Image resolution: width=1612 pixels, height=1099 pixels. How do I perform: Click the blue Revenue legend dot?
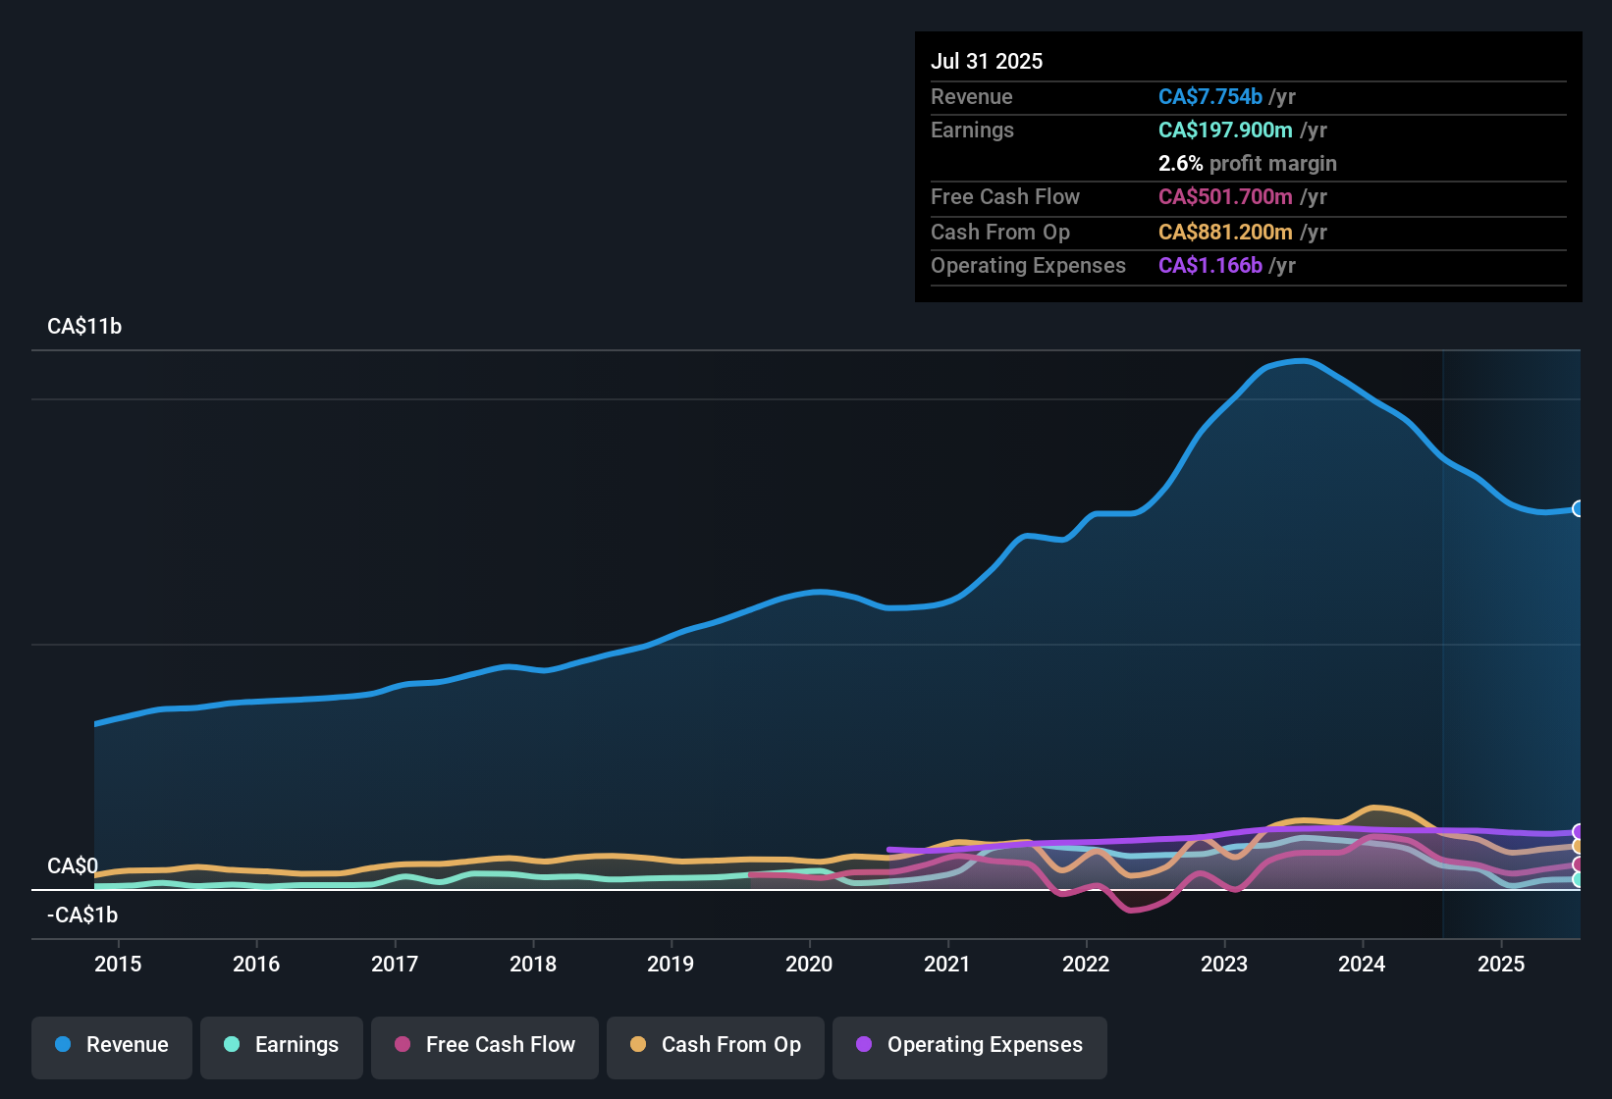62,1045
